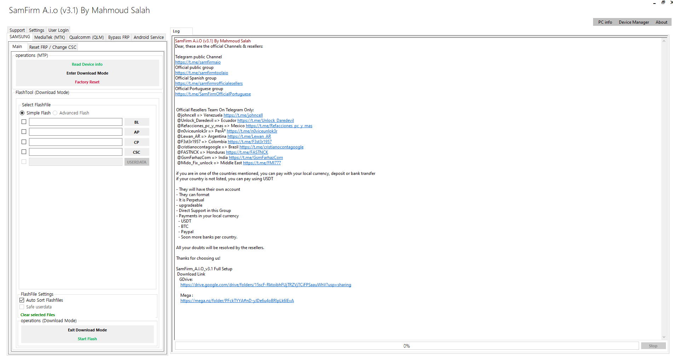Browse for CP file
This screenshot has height=360, width=673.
coord(137,142)
